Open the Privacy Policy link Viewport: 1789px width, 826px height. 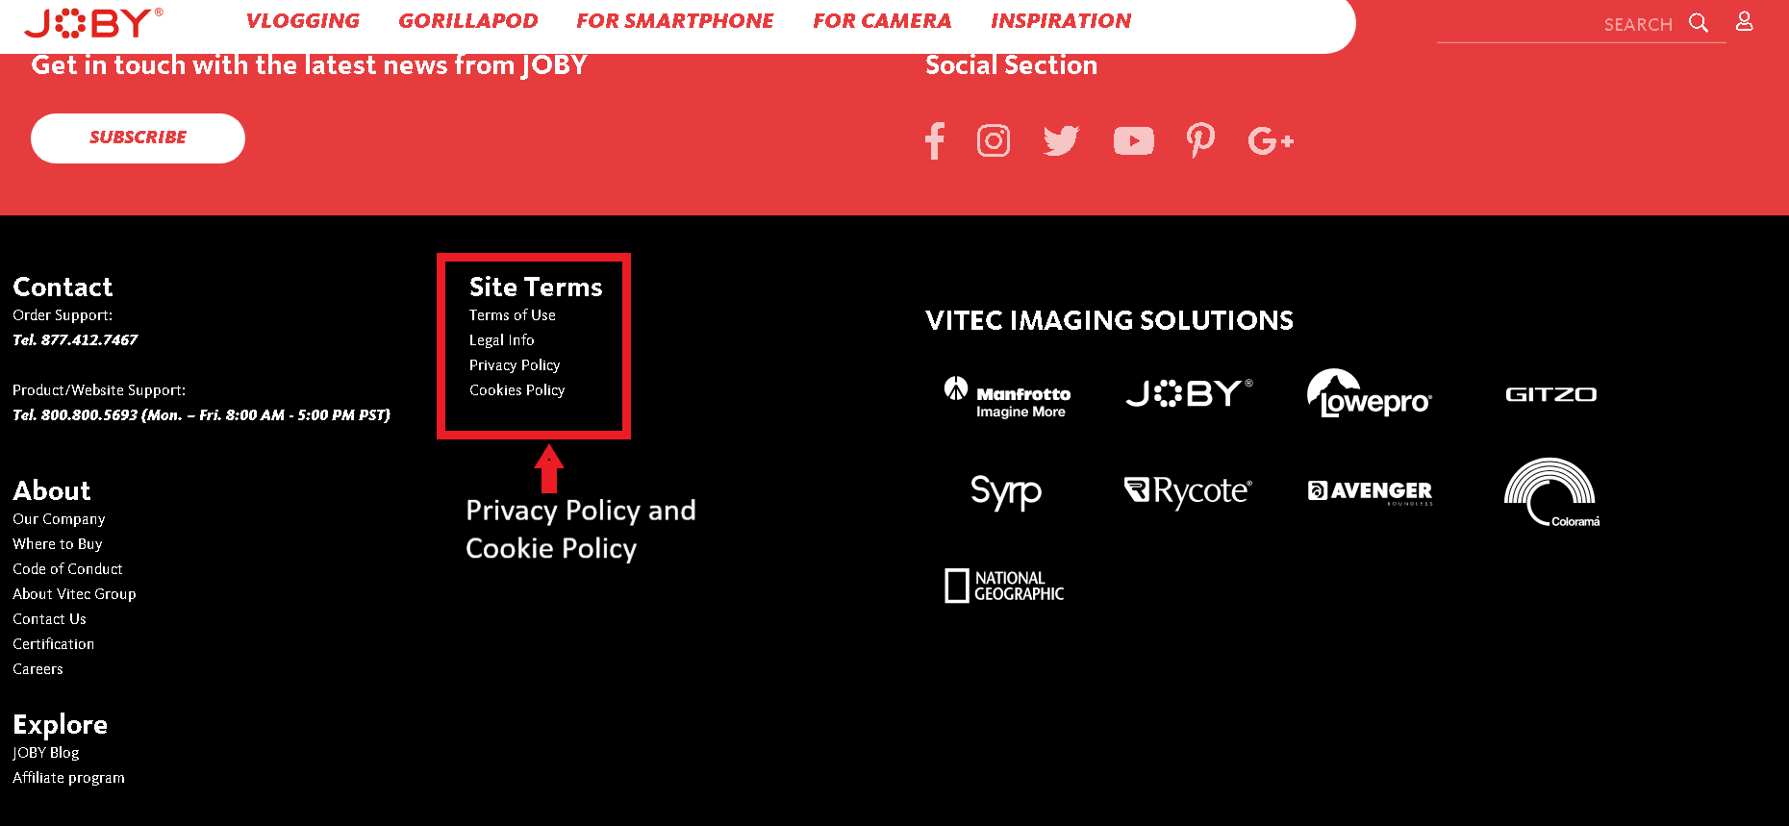pos(515,365)
